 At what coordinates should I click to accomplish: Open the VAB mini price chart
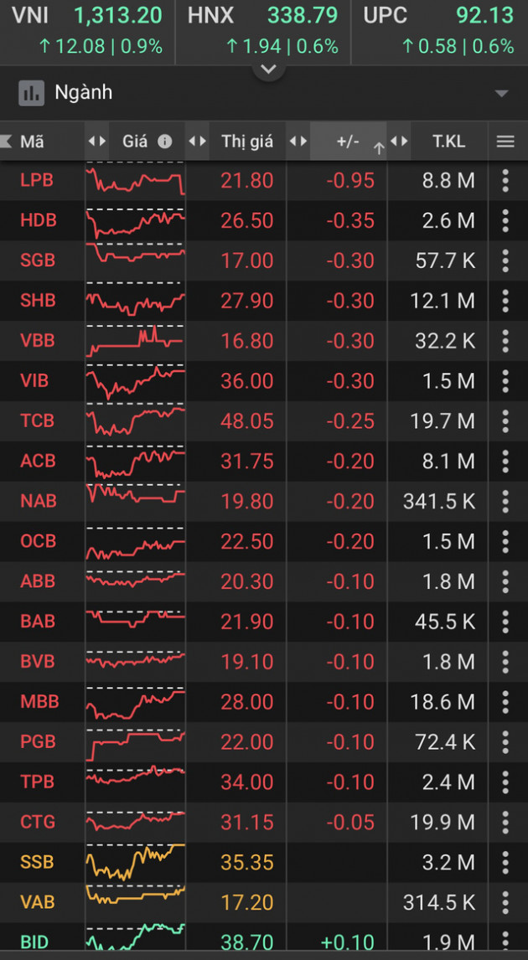click(x=135, y=901)
